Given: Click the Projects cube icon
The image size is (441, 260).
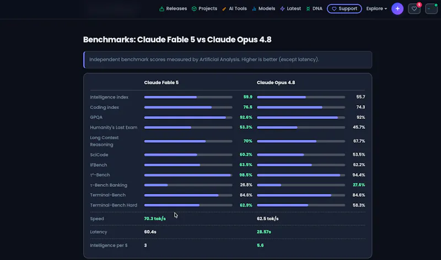Looking at the screenshot, I should (194, 9).
